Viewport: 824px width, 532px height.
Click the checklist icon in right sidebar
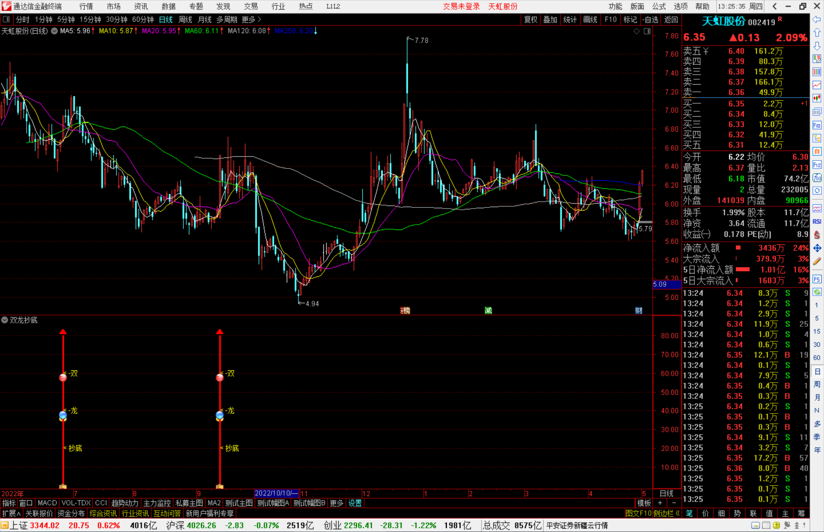(817, 59)
